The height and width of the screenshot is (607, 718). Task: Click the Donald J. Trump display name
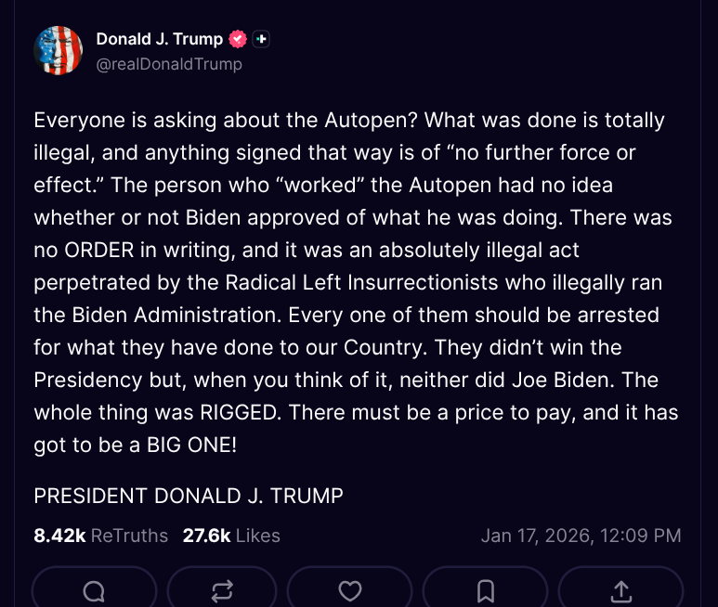click(x=160, y=39)
